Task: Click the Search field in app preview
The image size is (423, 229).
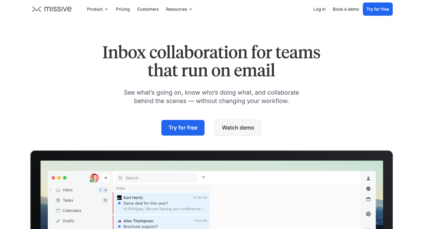Action: pos(157,178)
